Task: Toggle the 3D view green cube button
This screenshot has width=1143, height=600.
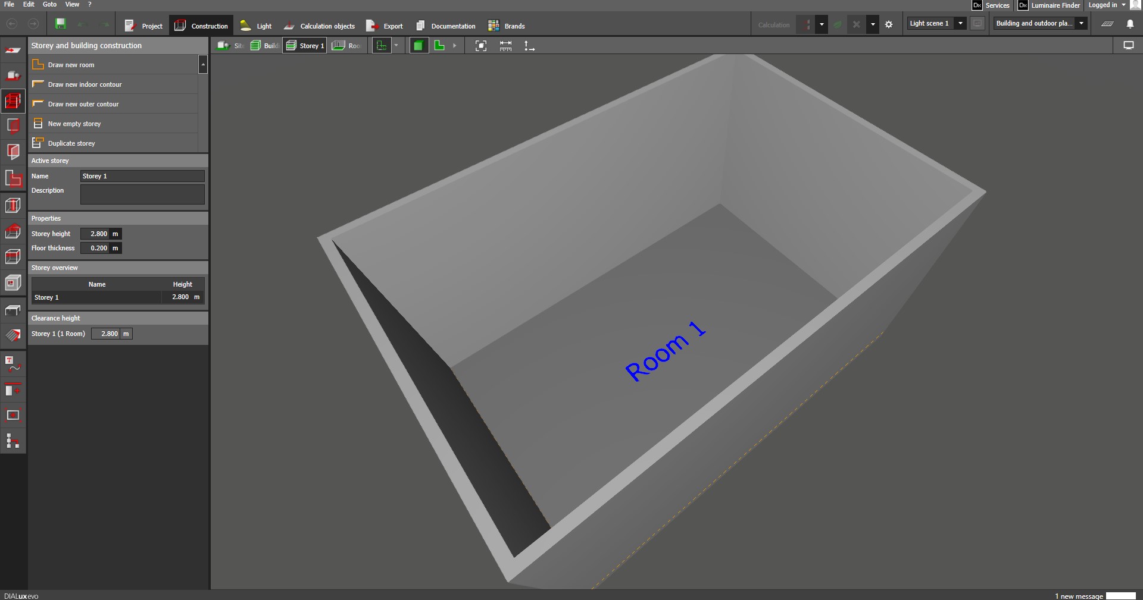Action: point(419,46)
